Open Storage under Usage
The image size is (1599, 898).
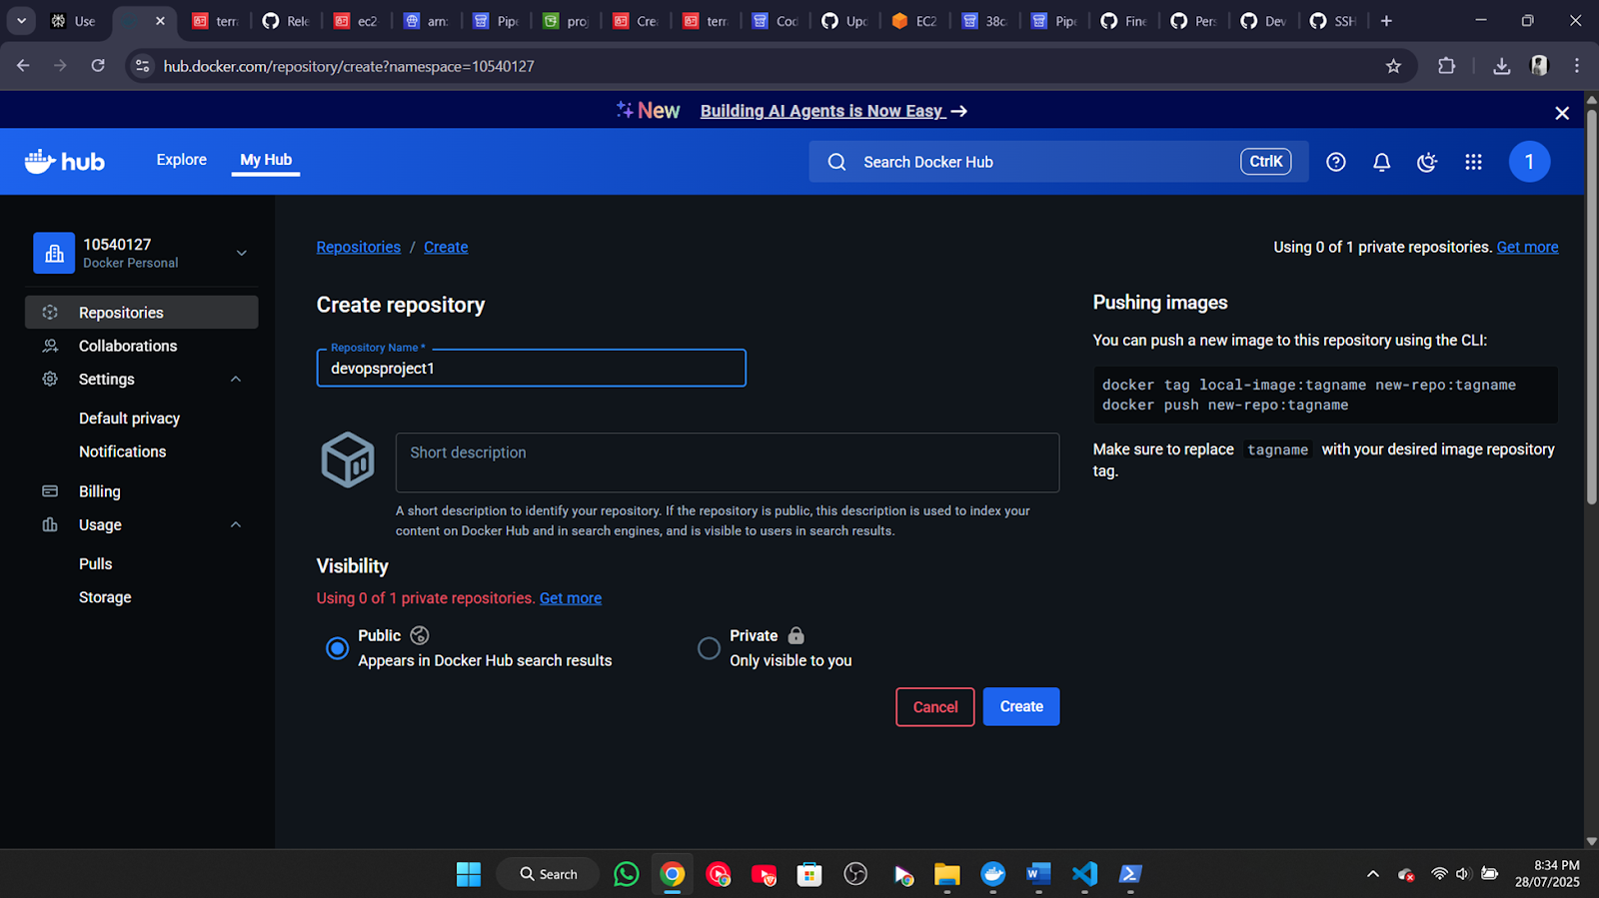click(x=105, y=597)
